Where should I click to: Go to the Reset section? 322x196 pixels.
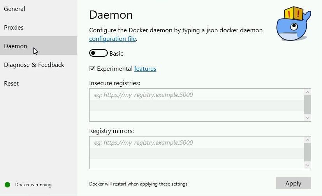[11, 84]
